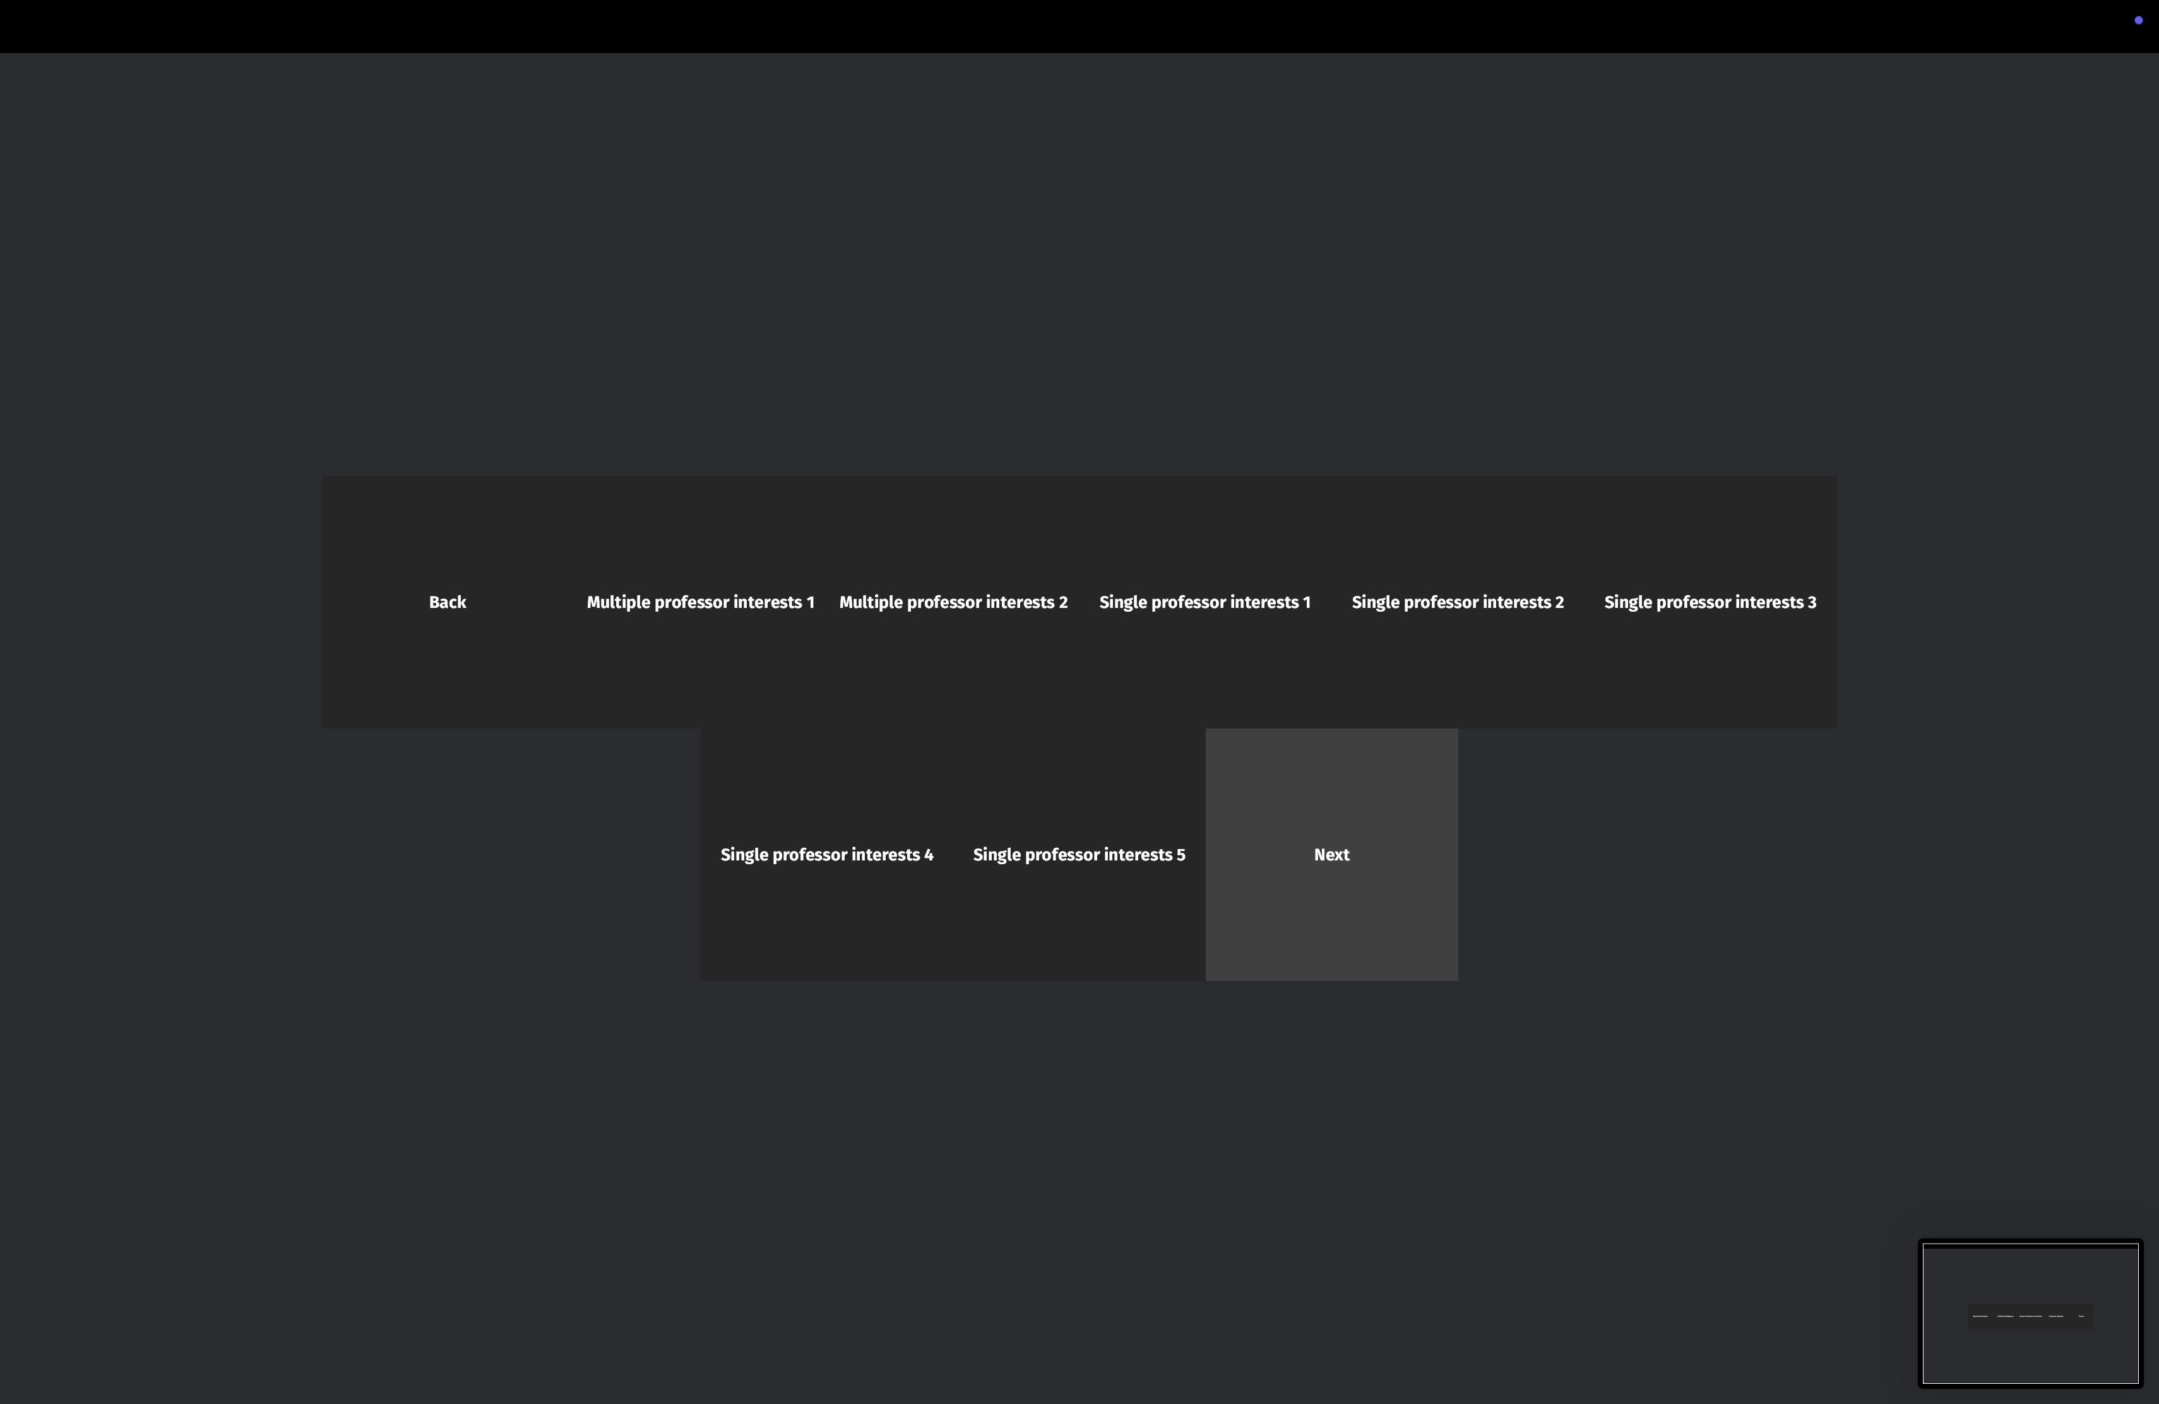Select Single professor interests 3
This screenshot has width=2159, height=1404.
pos(1710,602)
